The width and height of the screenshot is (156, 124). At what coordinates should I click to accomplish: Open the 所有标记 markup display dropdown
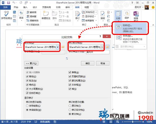coord(91,12)
